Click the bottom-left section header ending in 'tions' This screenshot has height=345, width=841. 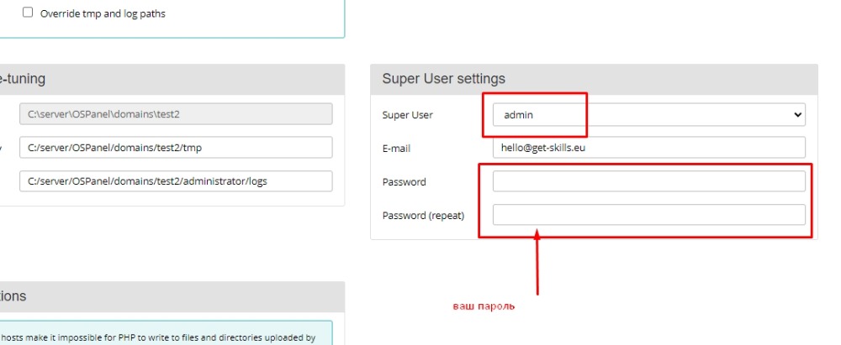[13, 296]
